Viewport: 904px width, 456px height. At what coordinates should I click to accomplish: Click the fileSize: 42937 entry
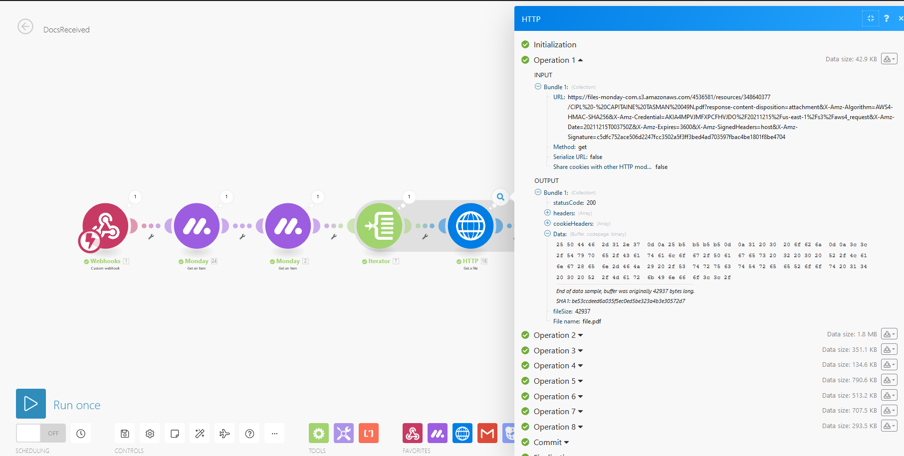(x=572, y=311)
